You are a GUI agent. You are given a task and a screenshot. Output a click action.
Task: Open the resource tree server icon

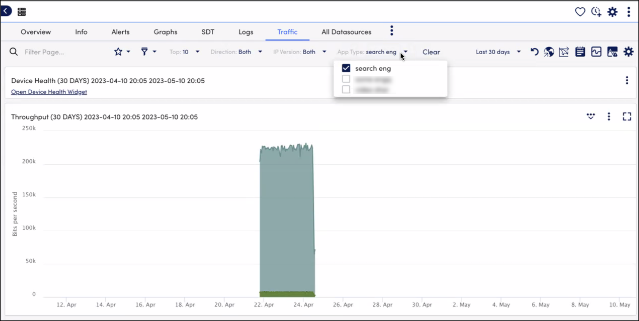coord(22,12)
